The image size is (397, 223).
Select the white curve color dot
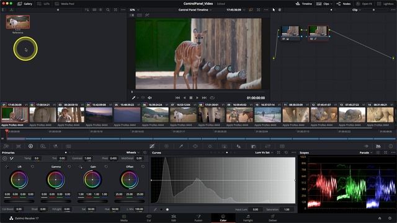point(167,209)
